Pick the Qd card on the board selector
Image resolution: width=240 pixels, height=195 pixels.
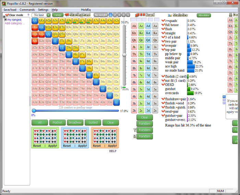(148, 40)
